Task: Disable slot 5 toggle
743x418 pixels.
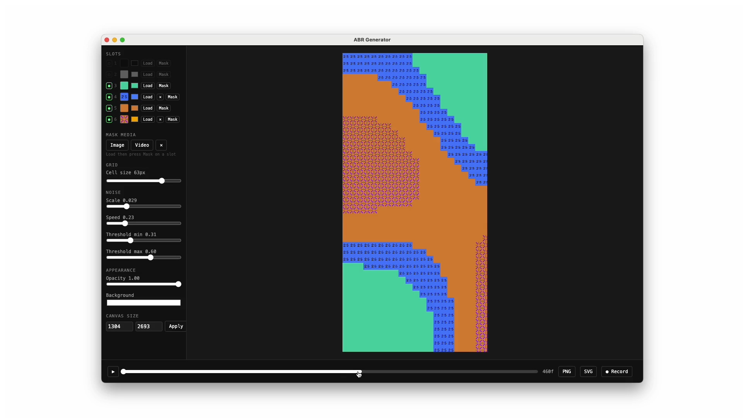Action: [x=109, y=108]
